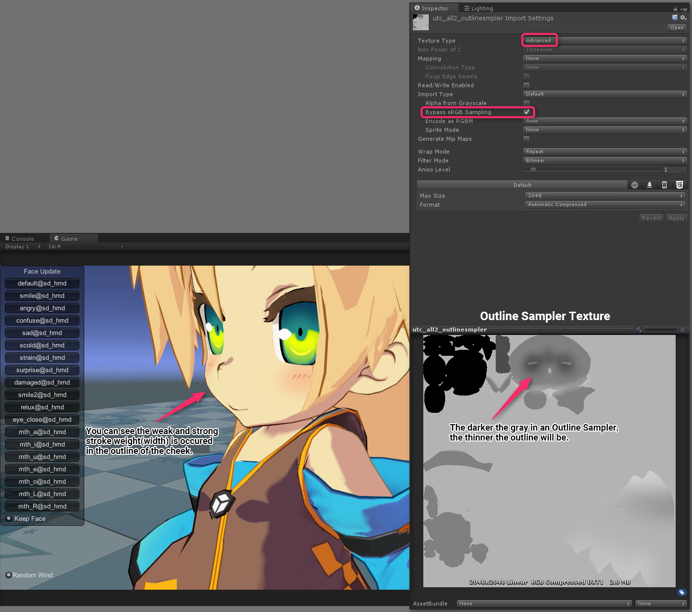Select the mobile phone platform override icon
Viewport: 692px width, 612px height.
[664, 185]
